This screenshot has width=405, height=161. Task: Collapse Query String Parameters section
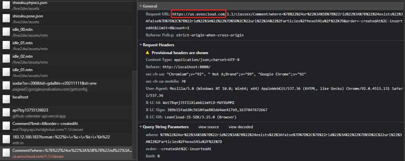coord(140,127)
